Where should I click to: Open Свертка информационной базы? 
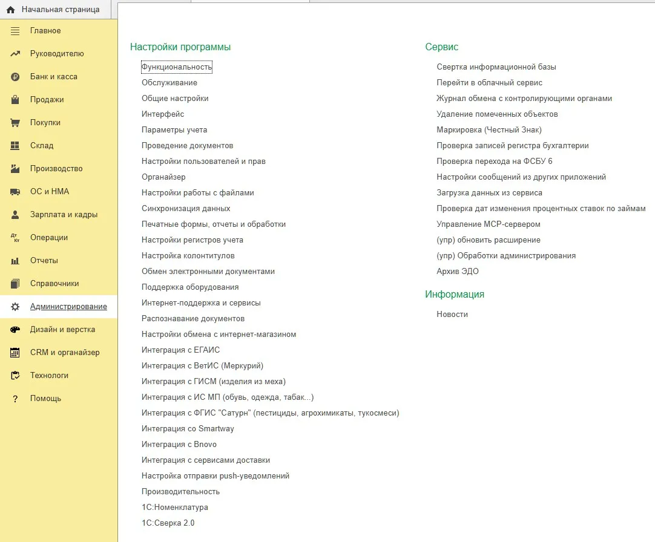click(x=496, y=67)
